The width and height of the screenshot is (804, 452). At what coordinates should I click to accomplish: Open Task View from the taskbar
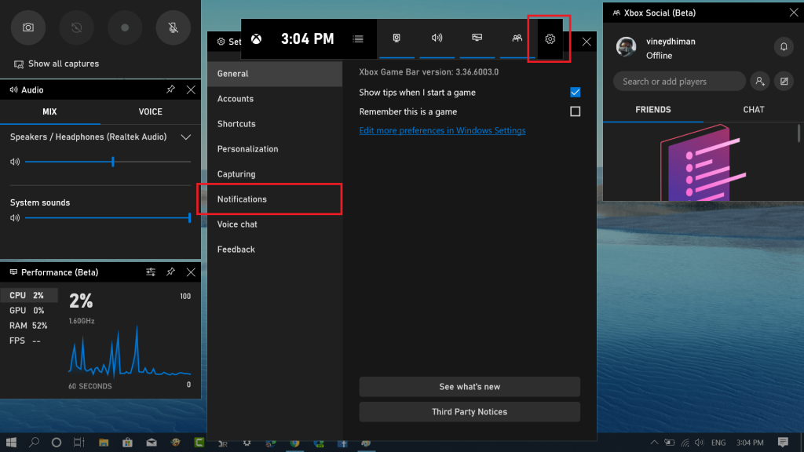click(x=79, y=443)
